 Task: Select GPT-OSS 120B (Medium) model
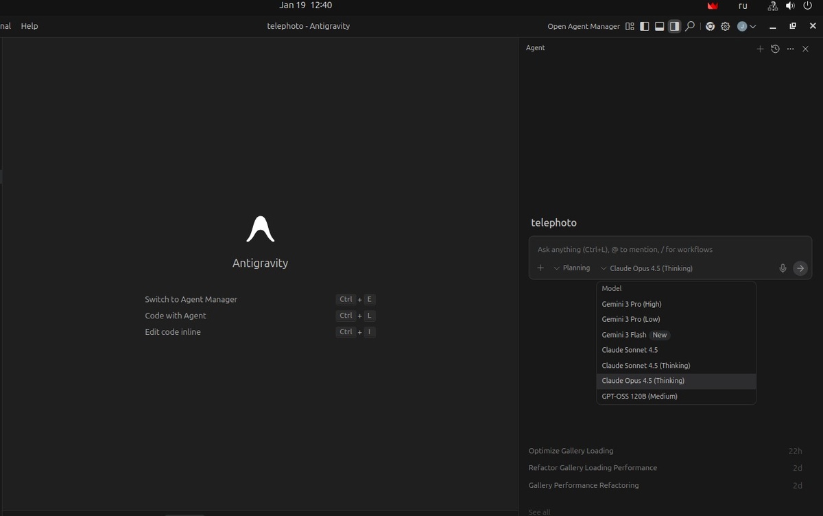coord(676,397)
